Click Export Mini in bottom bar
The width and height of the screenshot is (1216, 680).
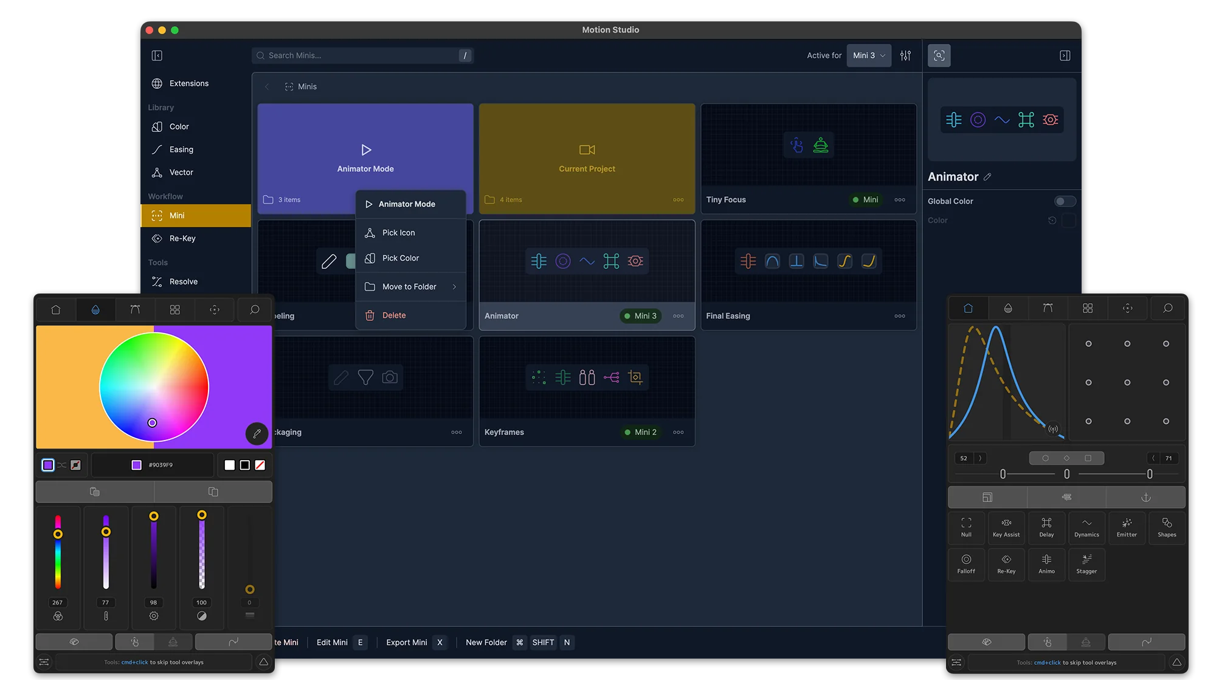coord(407,642)
